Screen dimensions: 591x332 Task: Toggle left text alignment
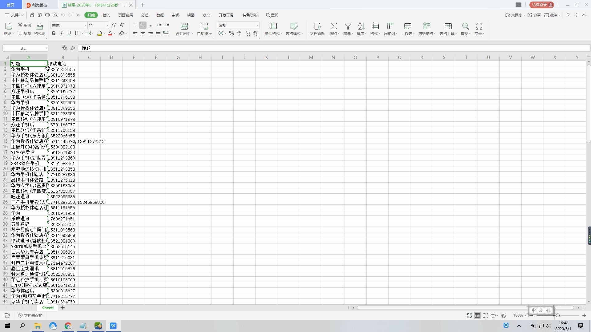[135, 34]
